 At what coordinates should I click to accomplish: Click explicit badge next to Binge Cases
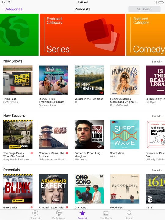click(x=31, y=153)
